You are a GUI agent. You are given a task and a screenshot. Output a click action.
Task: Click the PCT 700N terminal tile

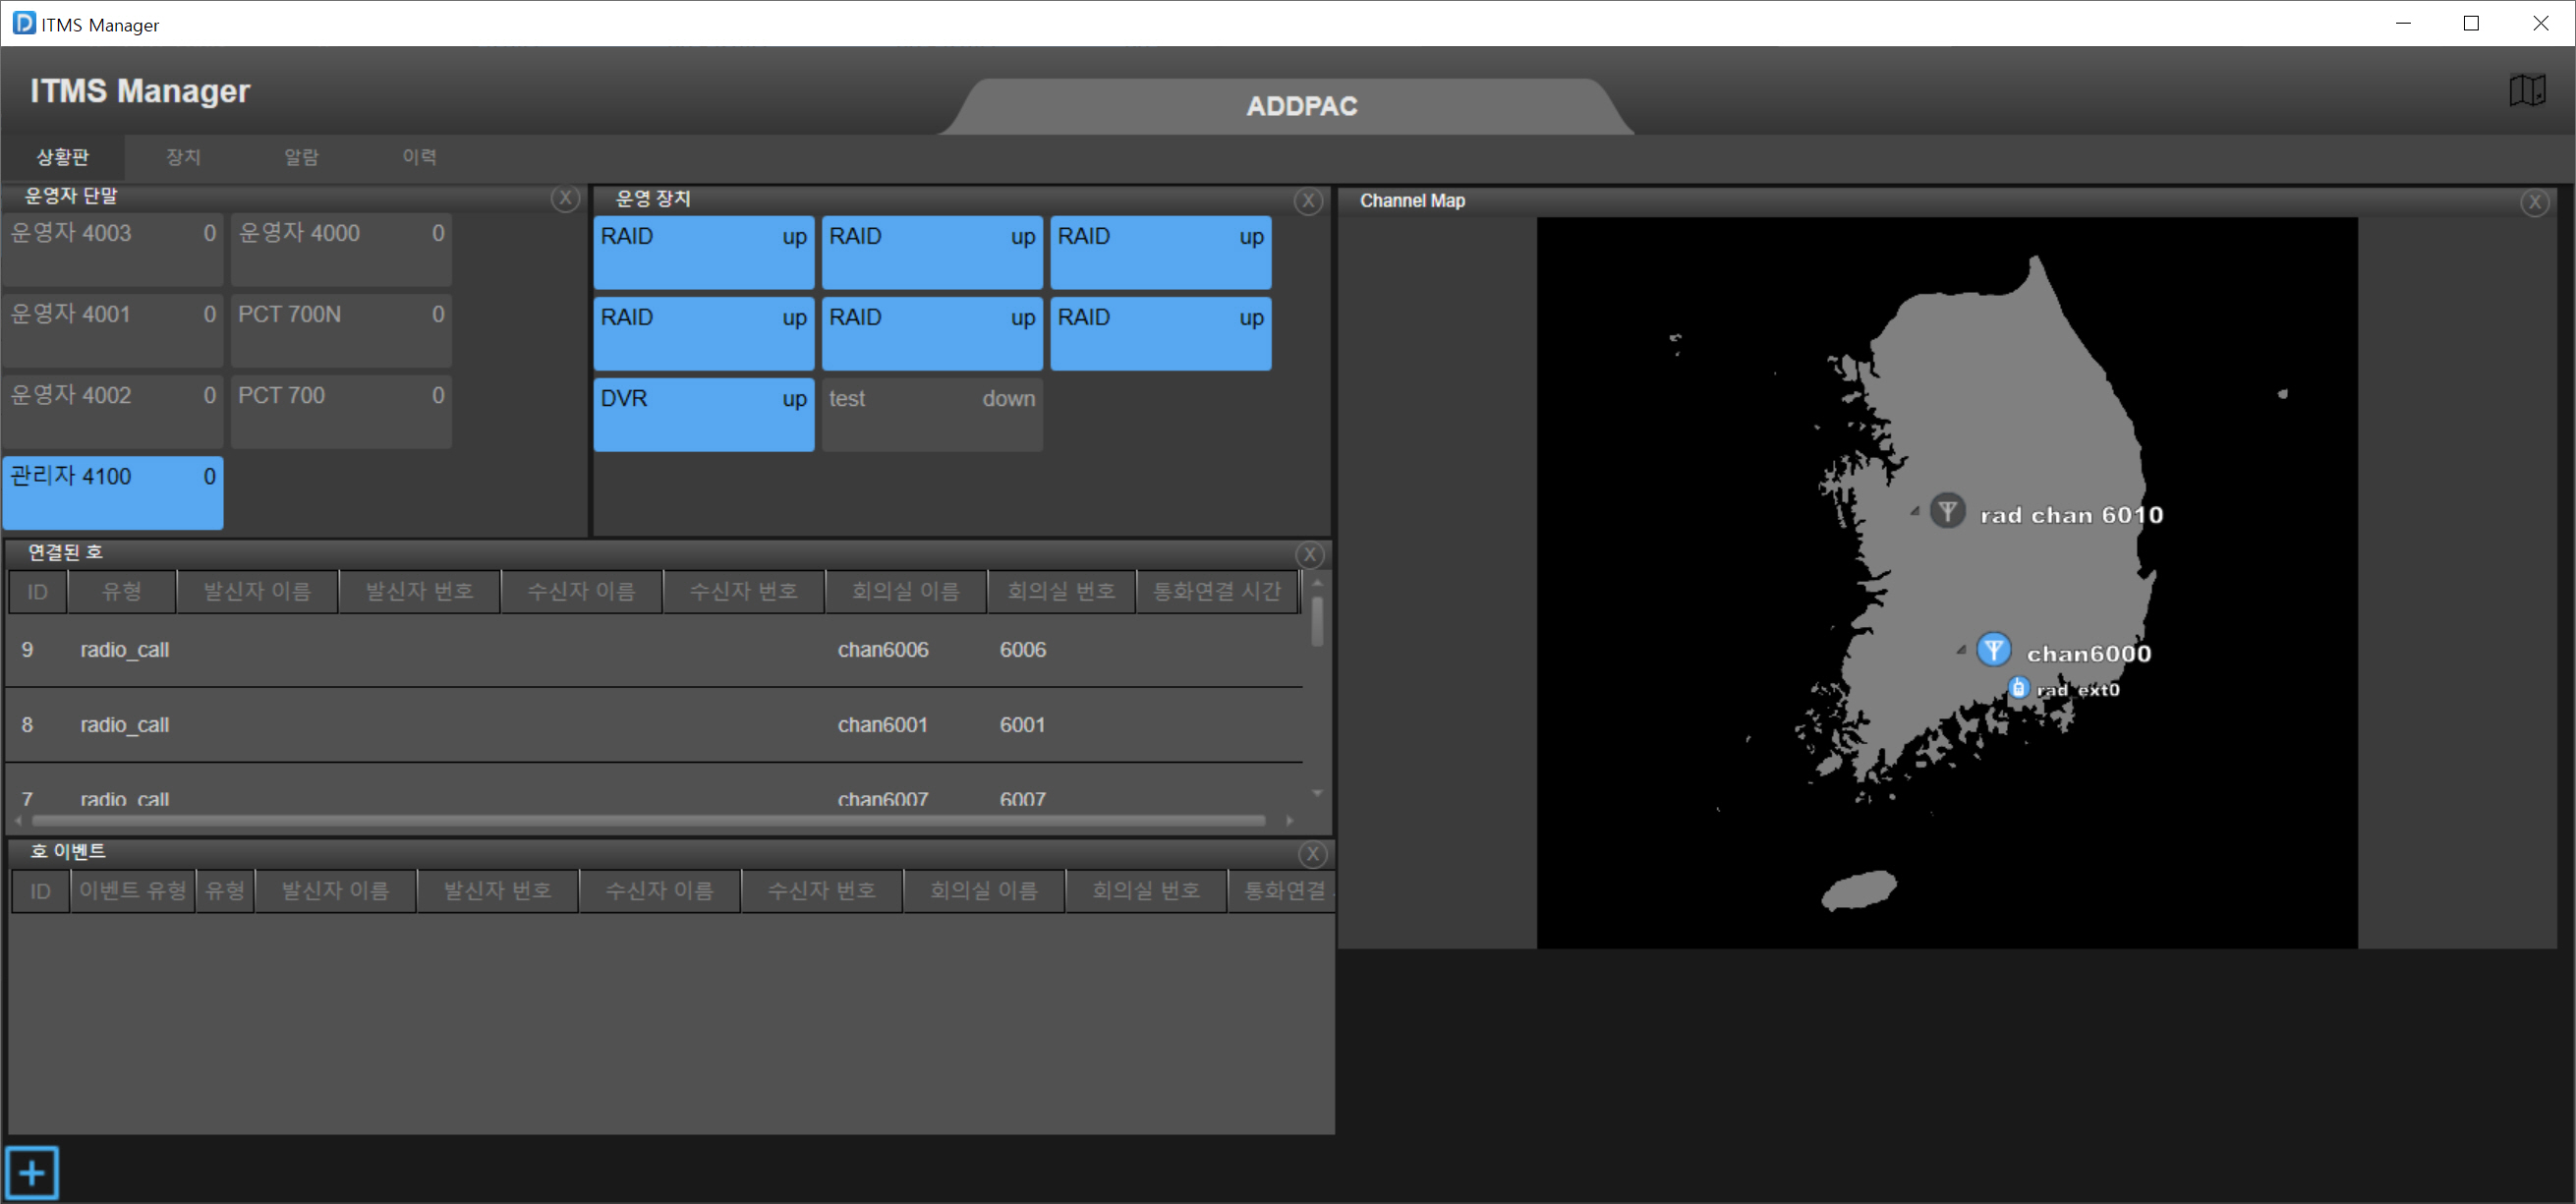(x=340, y=329)
